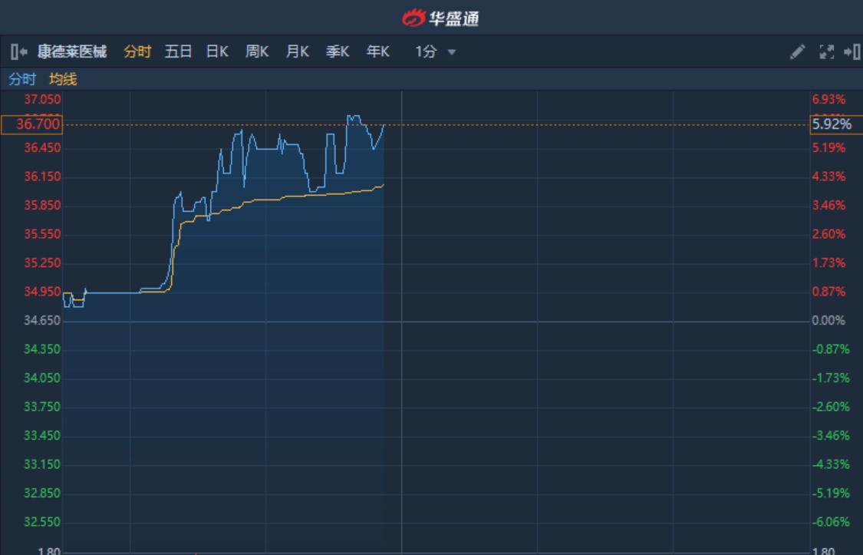Click the collapse right panel icon

click(851, 52)
